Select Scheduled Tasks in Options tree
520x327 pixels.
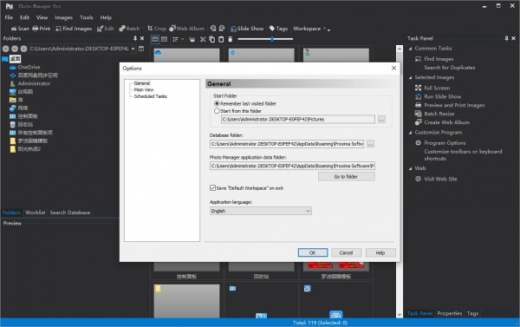(150, 96)
